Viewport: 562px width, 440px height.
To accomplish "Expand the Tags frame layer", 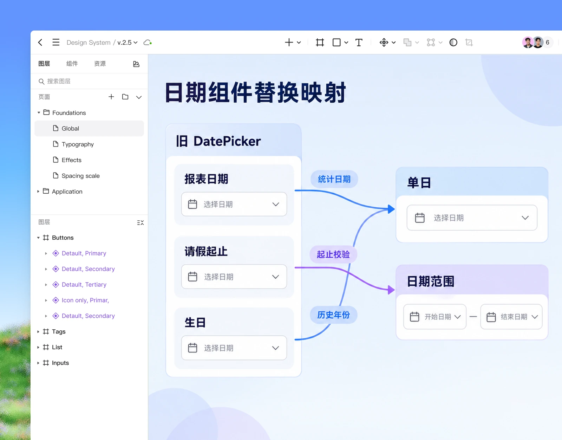I will pyautogui.click(x=38, y=332).
